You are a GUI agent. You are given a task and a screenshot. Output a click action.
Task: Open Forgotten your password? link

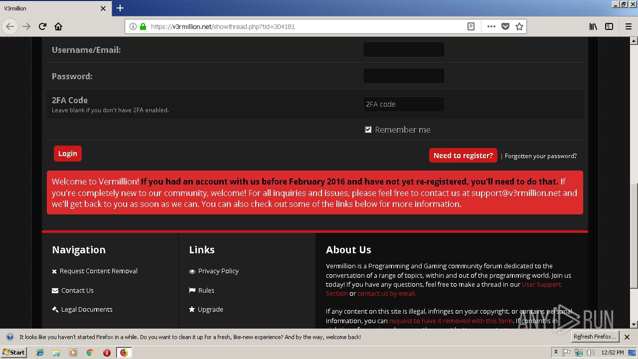pos(541,156)
